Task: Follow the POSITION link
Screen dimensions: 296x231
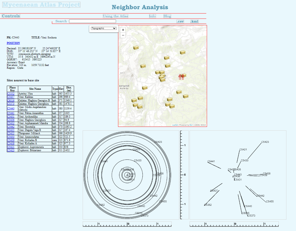Action: (x=13, y=43)
